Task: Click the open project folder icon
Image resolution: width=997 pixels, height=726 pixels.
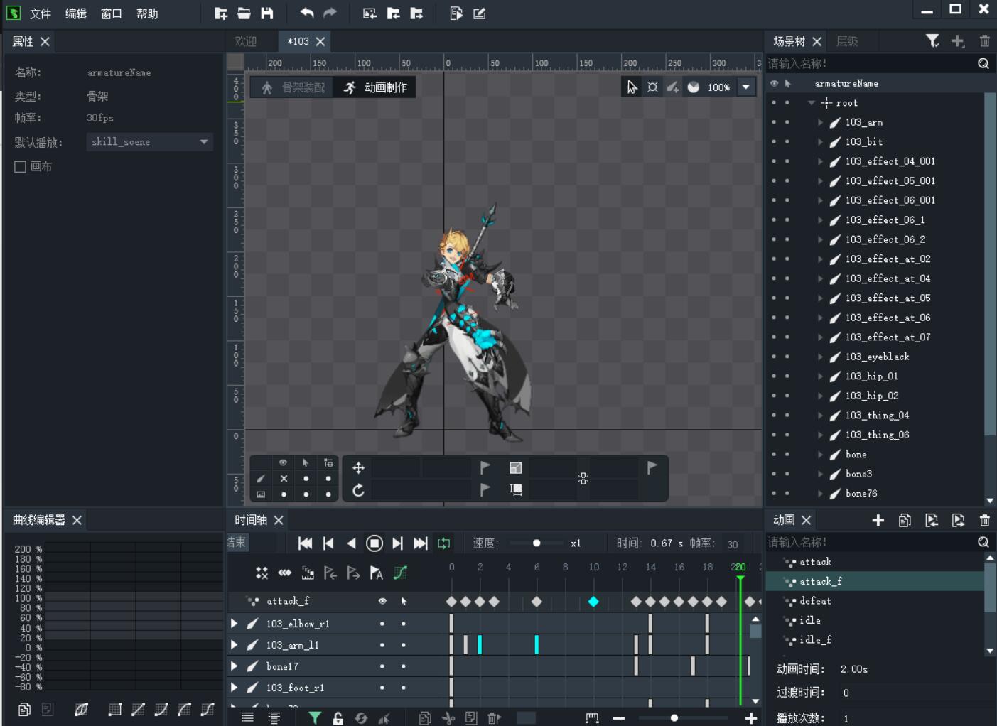Action: (244, 13)
